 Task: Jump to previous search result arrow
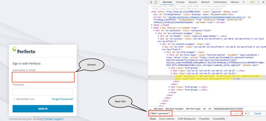pyautogui.click(x=242, y=113)
